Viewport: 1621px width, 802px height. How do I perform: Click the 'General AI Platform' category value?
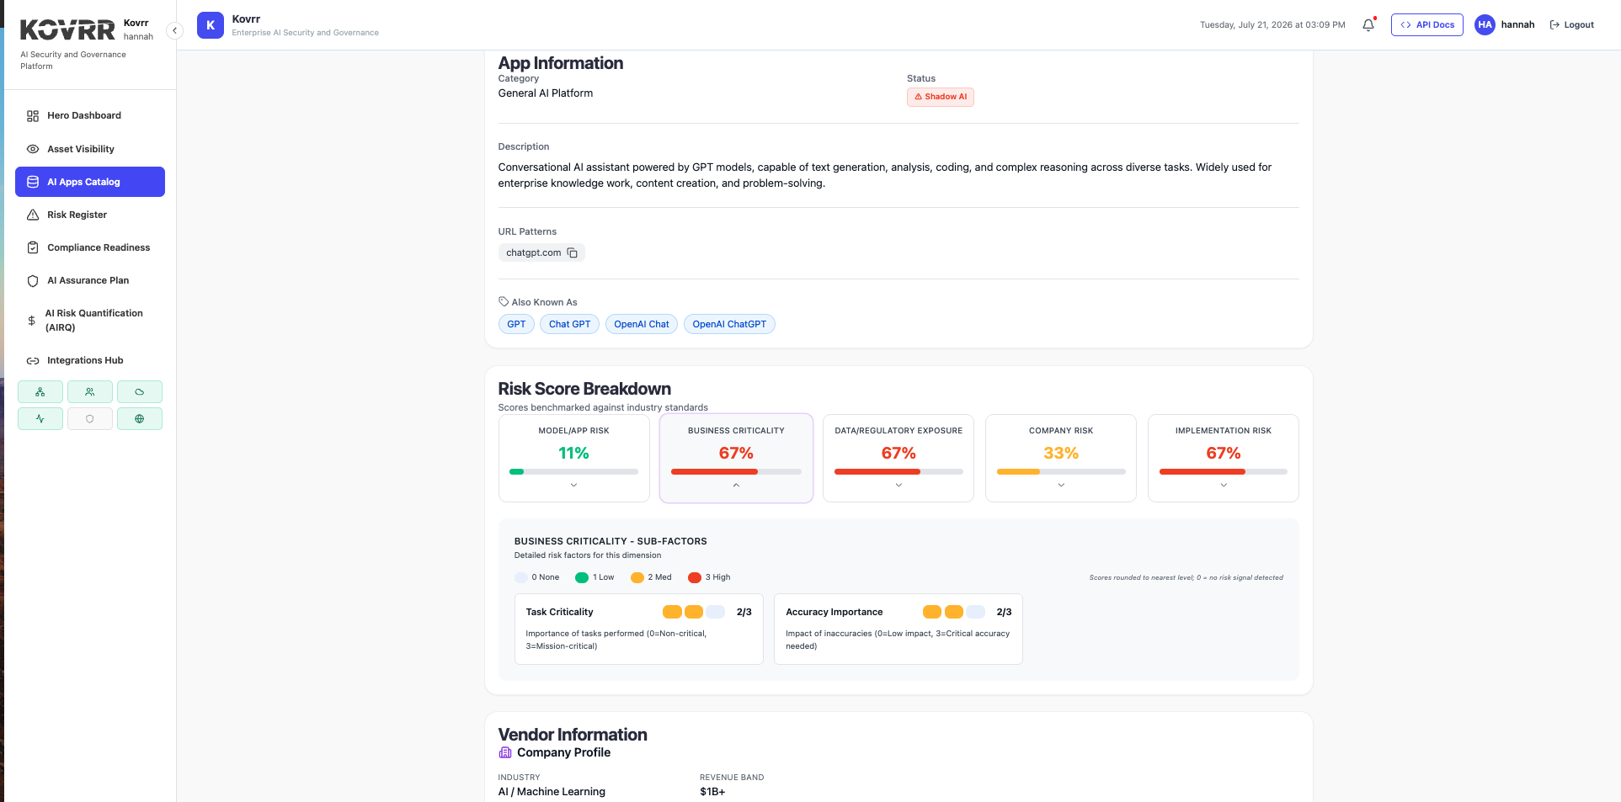point(546,93)
